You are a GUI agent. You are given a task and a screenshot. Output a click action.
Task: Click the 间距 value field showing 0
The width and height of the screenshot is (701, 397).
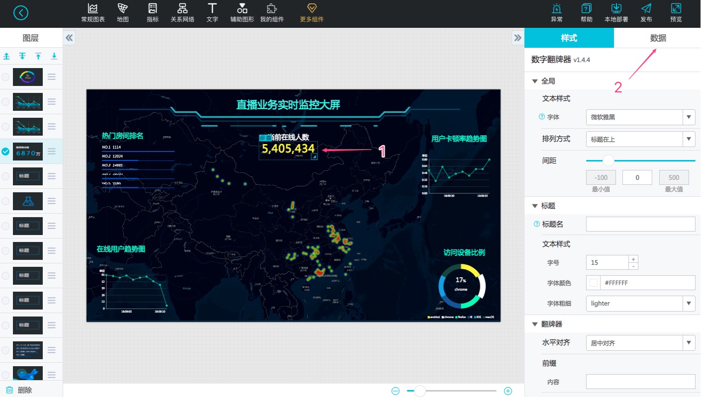637,177
